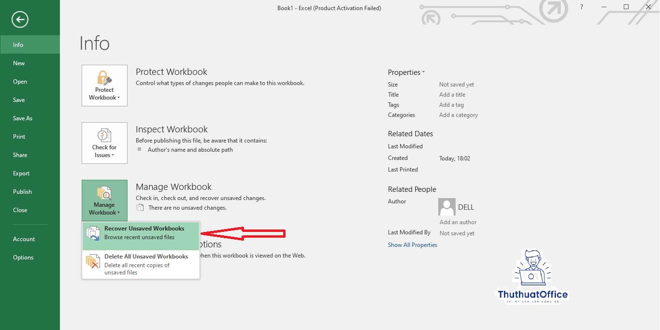Click the document icon beside no unsaved changes
The image size is (660, 330).
pos(140,207)
